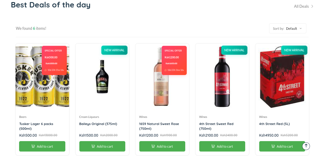Add 4th Street Red (5L) to cart
The width and height of the screenshot is (315, 156).
(282, 146)
